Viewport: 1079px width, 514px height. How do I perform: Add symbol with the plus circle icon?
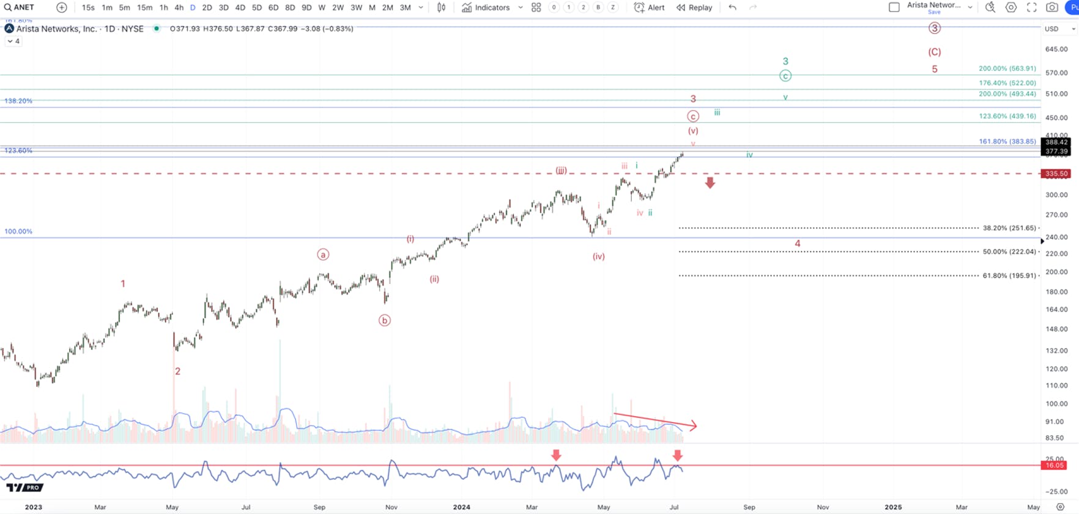point(62,7)
